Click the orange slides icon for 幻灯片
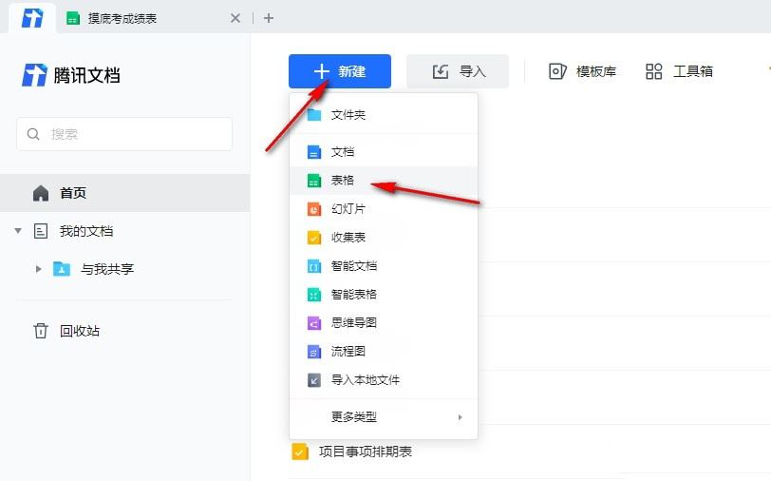Viewport: 771px width, 481px height. click(x=314, y=209)
